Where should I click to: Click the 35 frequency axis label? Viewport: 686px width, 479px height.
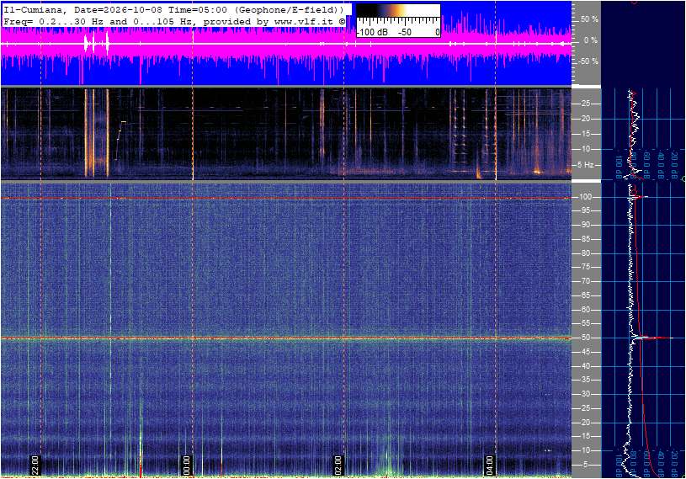pyautogui.click(x=585, y=381)
